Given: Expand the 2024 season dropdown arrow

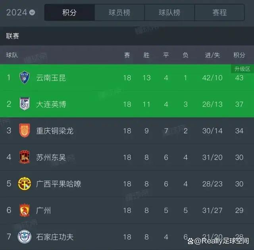Looking at the screenshot, I should 32,12.
